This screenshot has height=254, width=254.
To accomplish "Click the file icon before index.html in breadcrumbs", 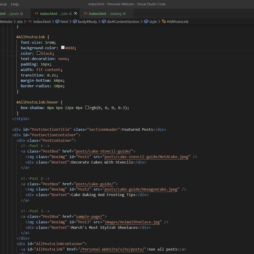I will [30, 22].
